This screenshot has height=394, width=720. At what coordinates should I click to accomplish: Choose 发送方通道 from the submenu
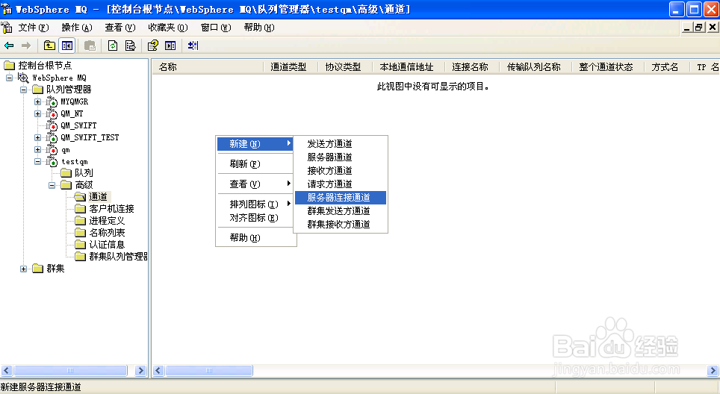click(341, 143)
